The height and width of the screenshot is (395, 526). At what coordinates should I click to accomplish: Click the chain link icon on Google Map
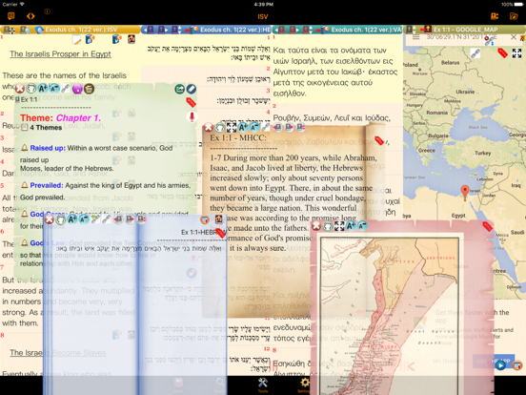475,52
